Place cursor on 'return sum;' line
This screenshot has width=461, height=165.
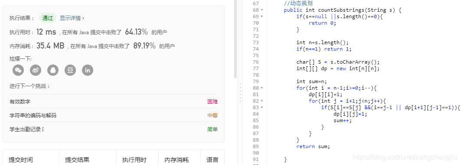pyautogui.click(x=313, y=146)
